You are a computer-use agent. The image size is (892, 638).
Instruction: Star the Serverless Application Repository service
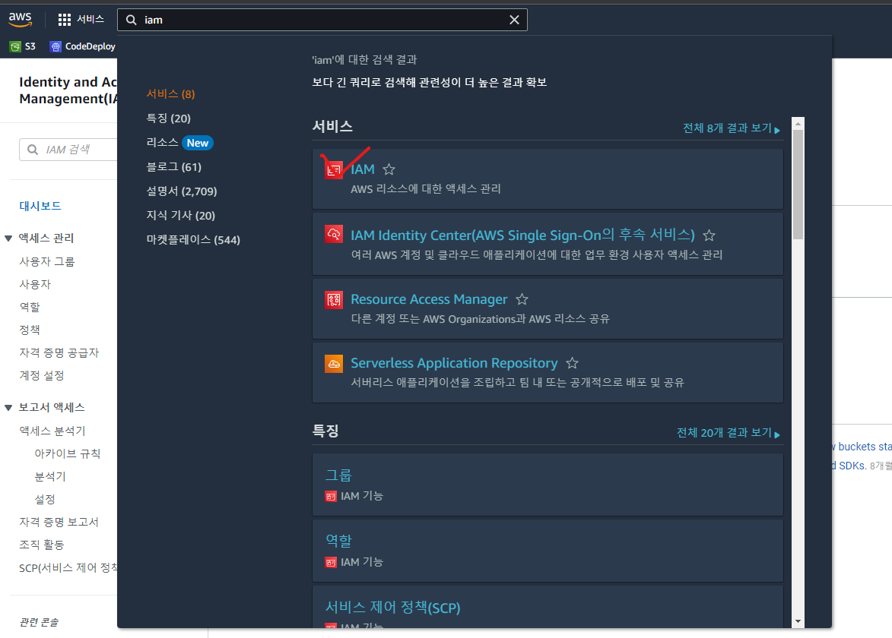pyautogui.click(x=573, y=363)
